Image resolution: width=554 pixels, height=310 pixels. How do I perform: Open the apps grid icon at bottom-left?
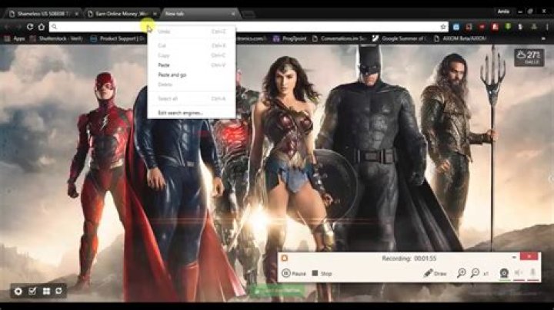[x=46, y=291]
